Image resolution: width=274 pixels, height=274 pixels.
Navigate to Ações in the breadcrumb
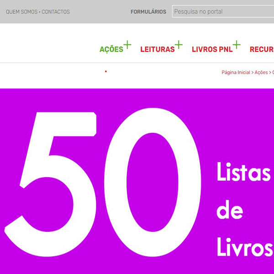[x=261, y=73]
